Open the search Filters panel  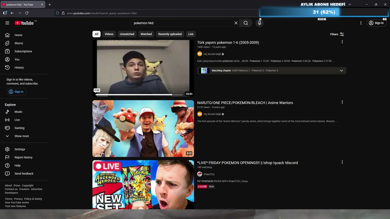[337, 34]
